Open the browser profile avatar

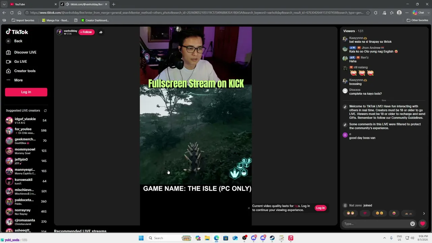pos(399,13)
